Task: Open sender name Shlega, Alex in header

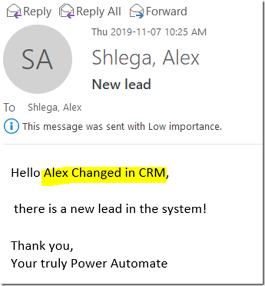Action: pyautogui.click(x=146, y=58)
